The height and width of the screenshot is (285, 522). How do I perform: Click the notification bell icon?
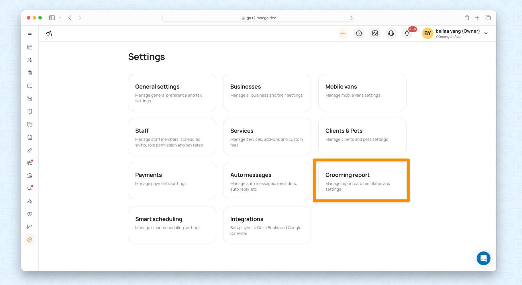pos(407,34)
